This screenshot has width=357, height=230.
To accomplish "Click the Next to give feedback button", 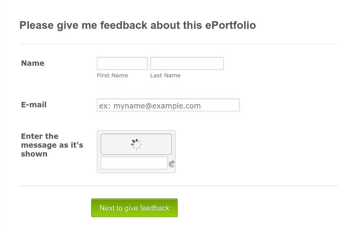I will click(134, 208).
